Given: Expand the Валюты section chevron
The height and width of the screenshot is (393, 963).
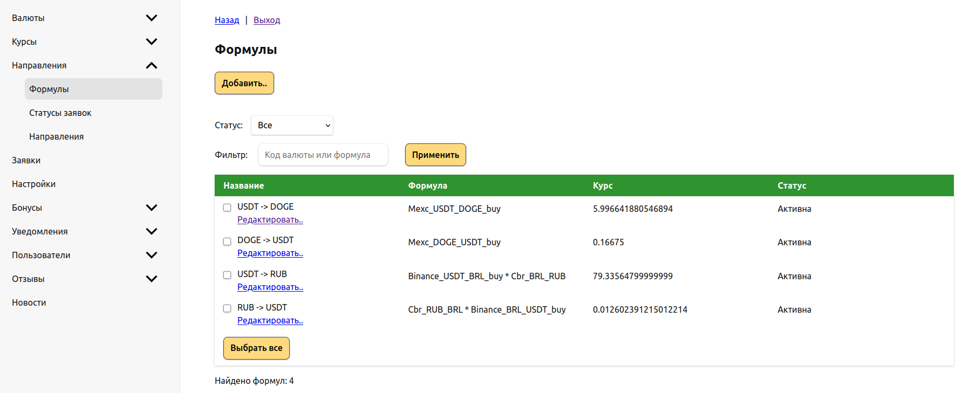Looking at the screenshot, I should click(x=152, y=18).
